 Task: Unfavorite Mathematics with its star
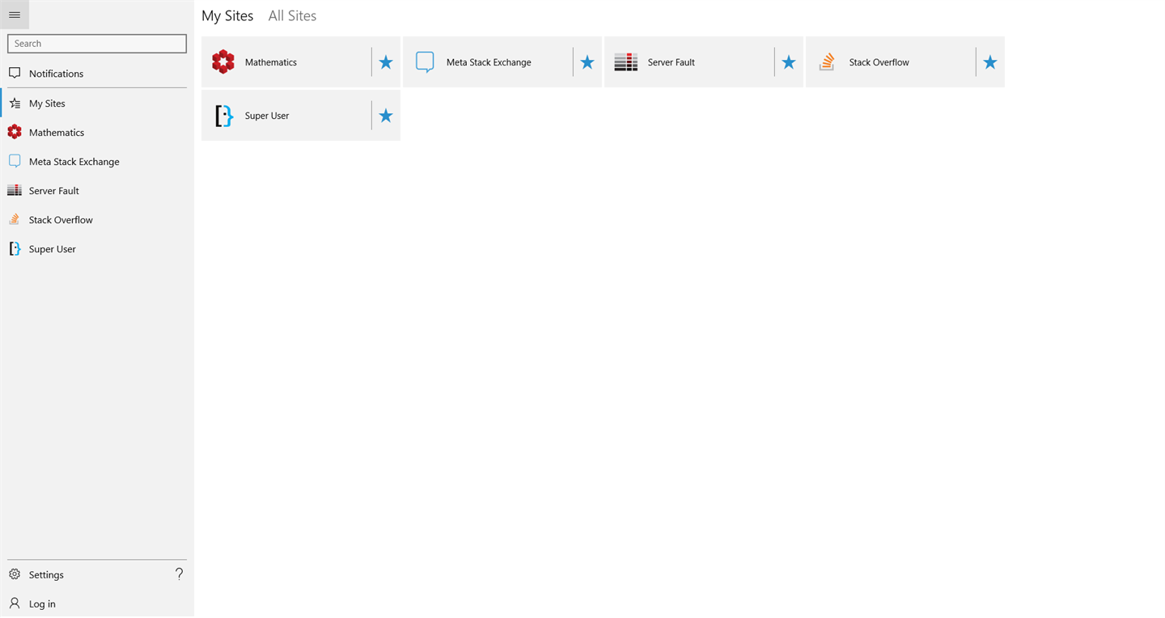[386, 62]
